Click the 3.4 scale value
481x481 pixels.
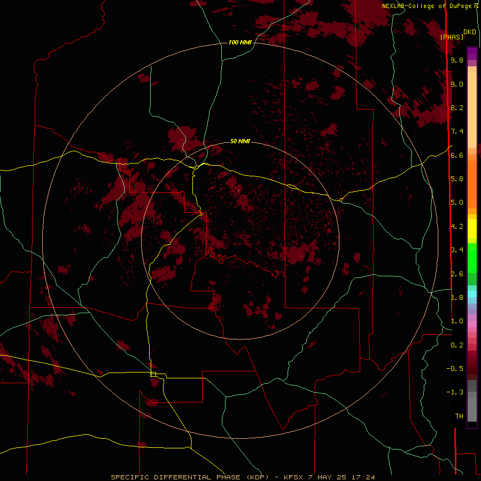pos(457,250)
